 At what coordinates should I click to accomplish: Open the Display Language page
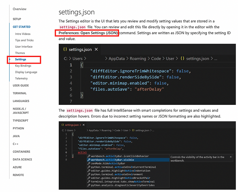(x=26, y=72)
